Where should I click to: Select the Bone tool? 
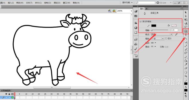[186, 57]
